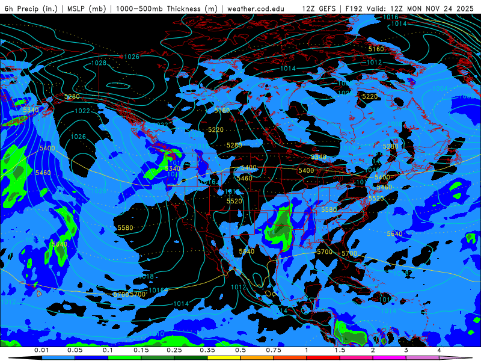Click the legend value 4 on color bar
The width and height of the screenshot is (481, 361).
440,350
